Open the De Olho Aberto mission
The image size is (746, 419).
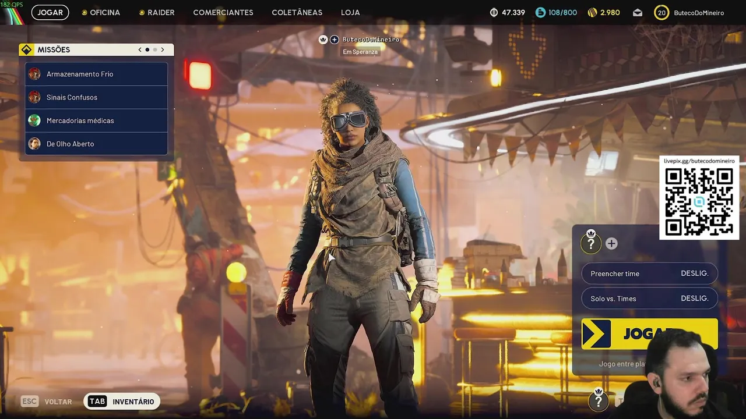tap(96, 144)
